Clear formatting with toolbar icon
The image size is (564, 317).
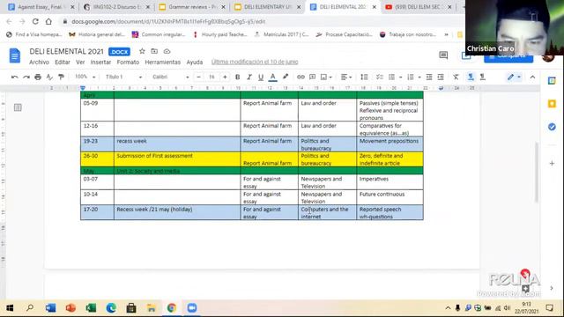pos(456,77)
